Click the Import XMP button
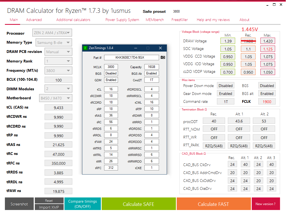286x216 pixels. (x=49, y=207)
